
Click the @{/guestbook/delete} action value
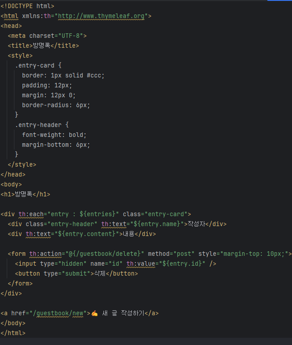coord(105,254)
